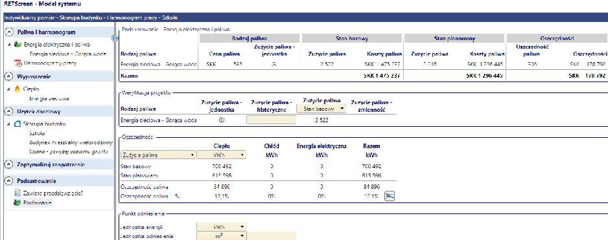Select Budynek mieszkalny wielorodzinny tree item

[x=71, y=142]
